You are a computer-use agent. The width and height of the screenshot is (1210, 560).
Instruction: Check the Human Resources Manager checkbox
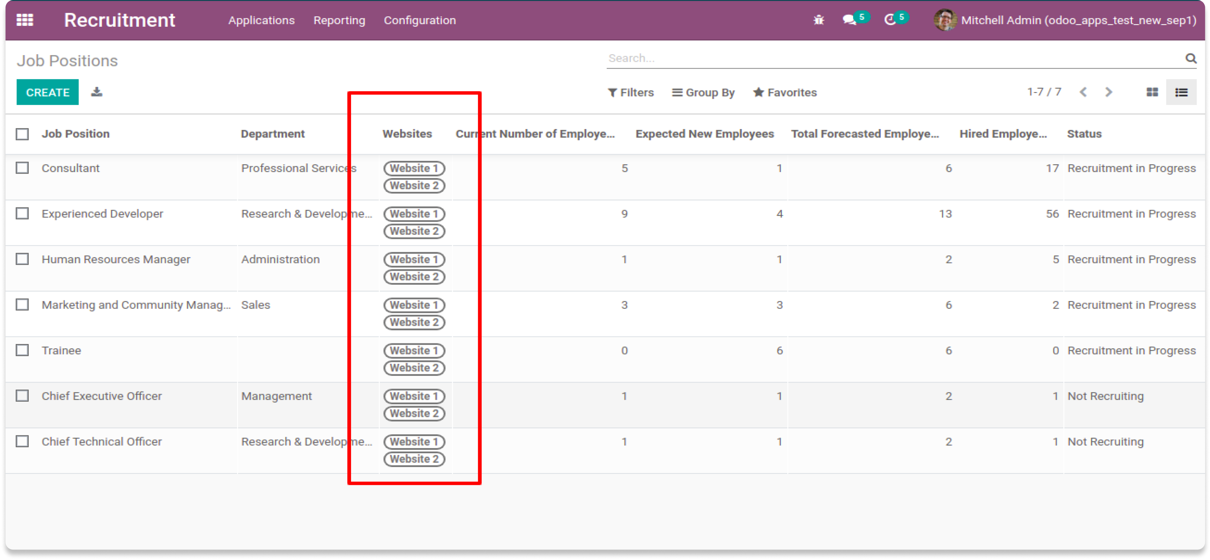click(x=22, y=259)
